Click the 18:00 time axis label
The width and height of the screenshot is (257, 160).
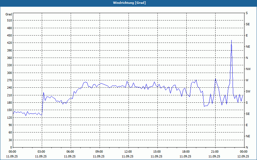(186, 152)
